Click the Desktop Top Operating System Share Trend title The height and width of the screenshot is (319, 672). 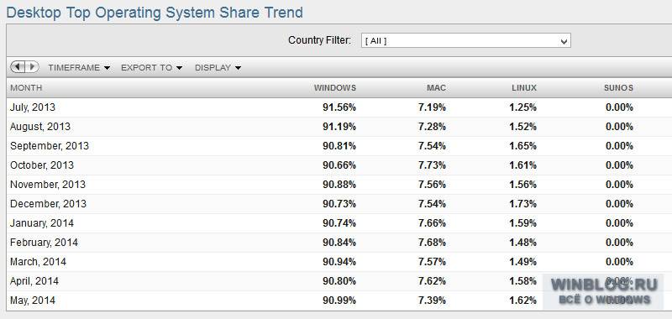point(155,13)
